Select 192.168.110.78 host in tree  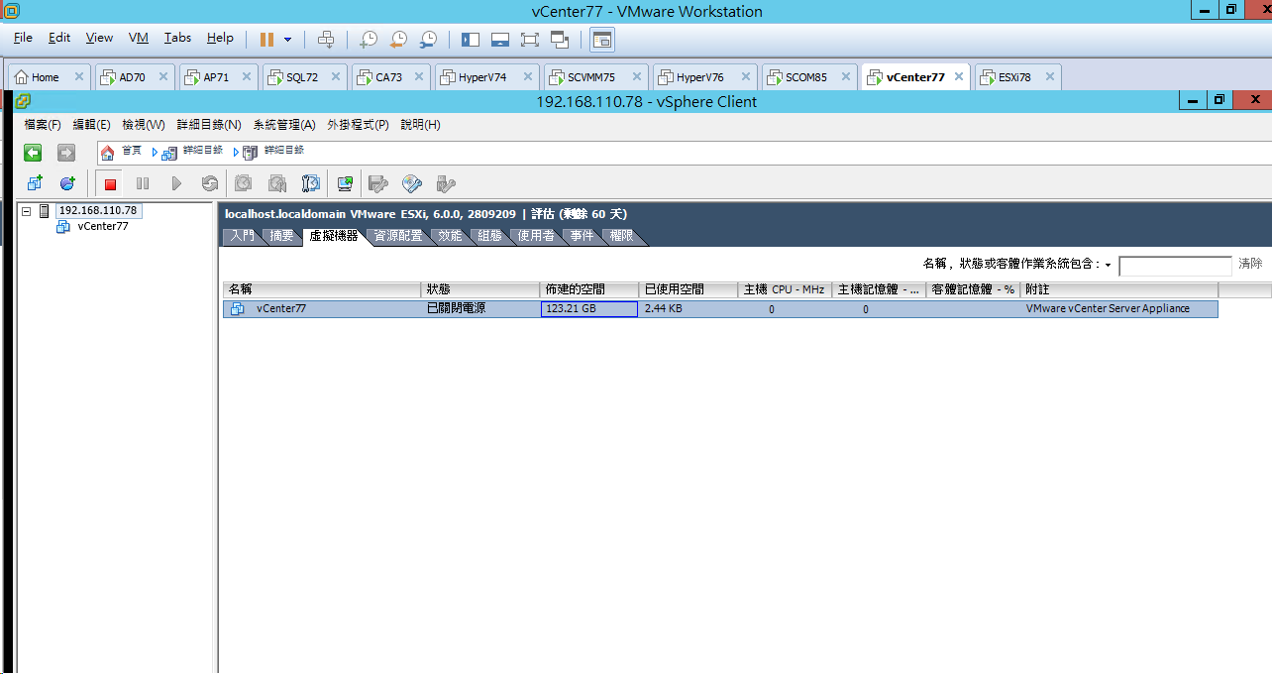click(x=97, y=210)
